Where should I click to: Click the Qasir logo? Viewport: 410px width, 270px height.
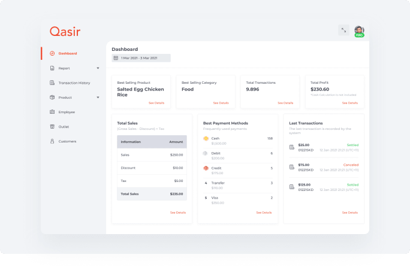(x=65, y=32)
